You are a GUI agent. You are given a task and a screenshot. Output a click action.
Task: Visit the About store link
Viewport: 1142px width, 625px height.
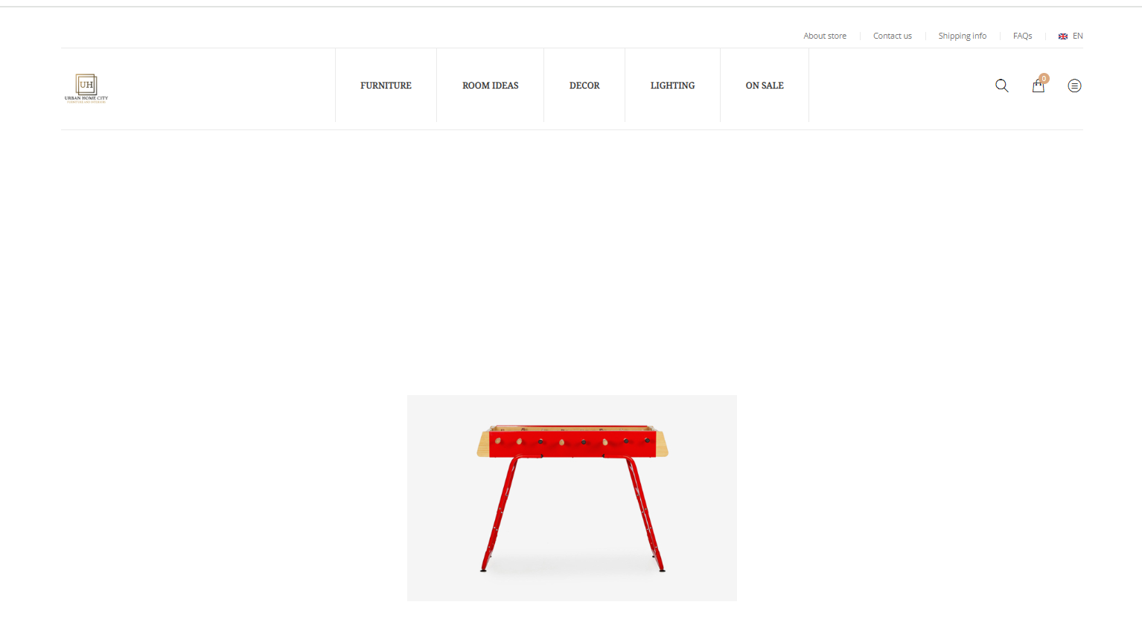coord(825,36)
